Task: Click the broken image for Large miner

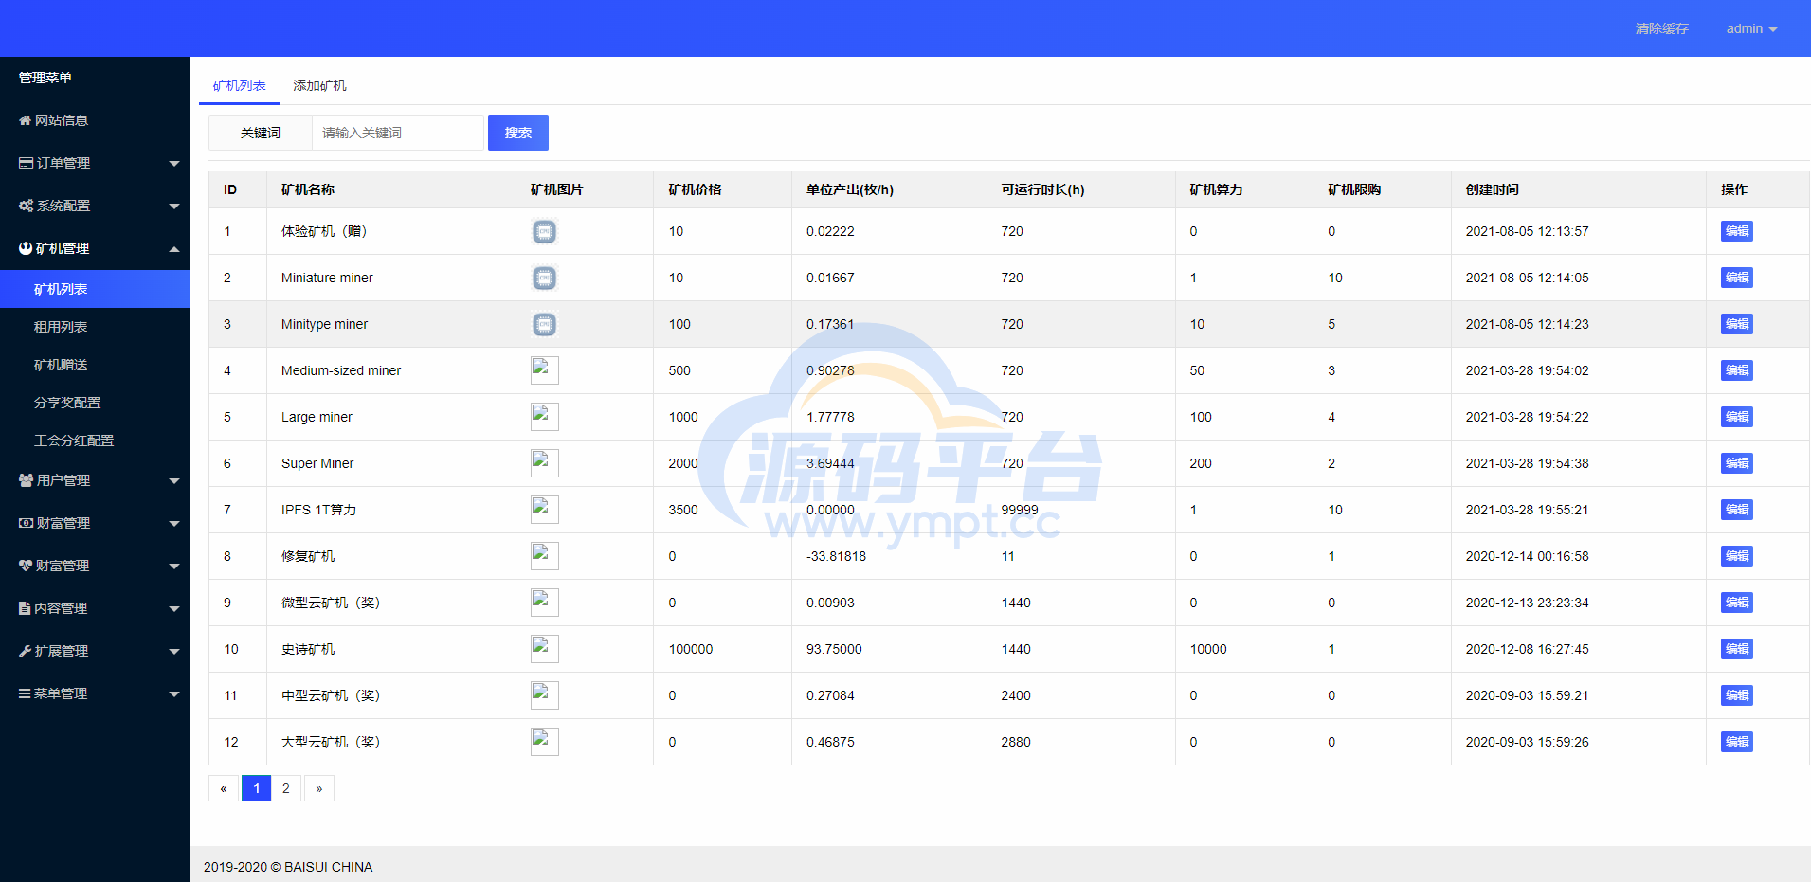Action: [x=544, y=417]
